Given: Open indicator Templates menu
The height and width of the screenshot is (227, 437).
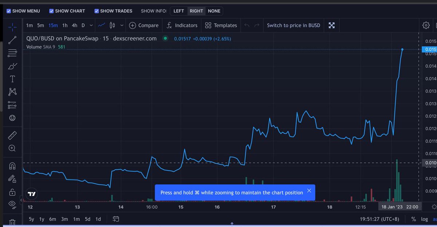Looking at the screenshot, I should (x=221, y=25).
